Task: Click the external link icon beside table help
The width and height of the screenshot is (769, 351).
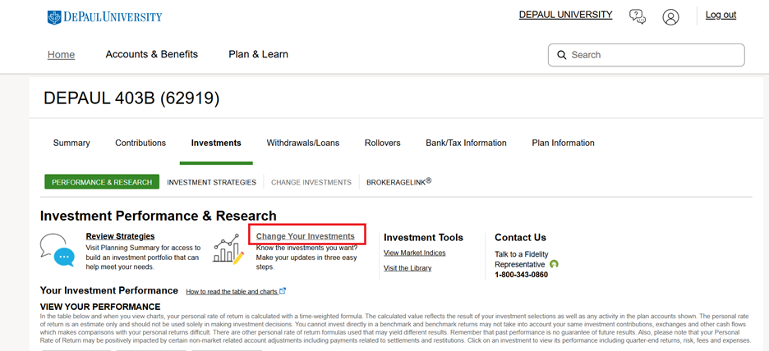Action: 283,291
